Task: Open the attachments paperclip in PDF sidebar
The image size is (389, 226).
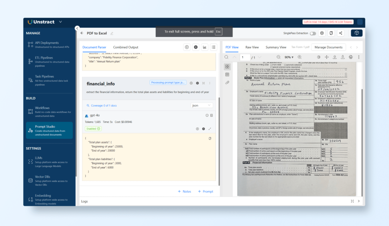Action: (227, 82)
